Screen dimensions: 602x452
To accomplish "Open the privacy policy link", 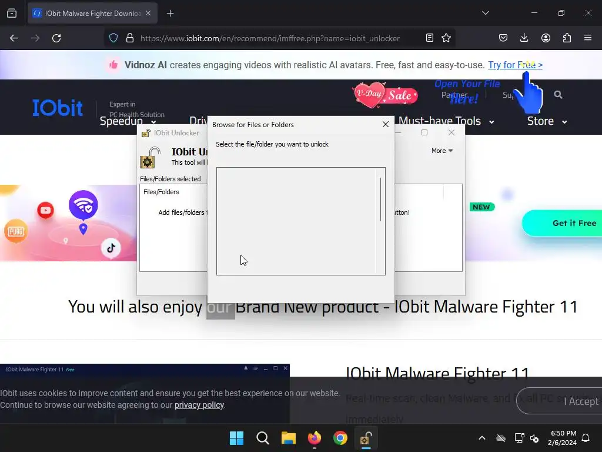I will tap(199, 405).
